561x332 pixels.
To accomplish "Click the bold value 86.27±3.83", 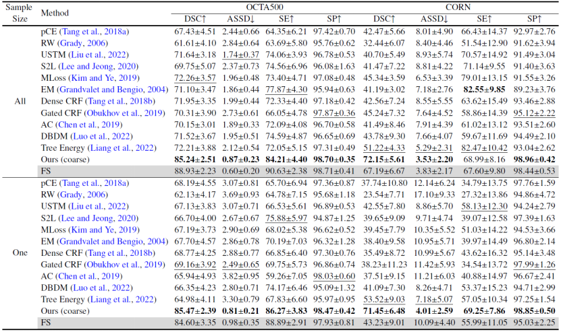I will click(x=286, y=311).
